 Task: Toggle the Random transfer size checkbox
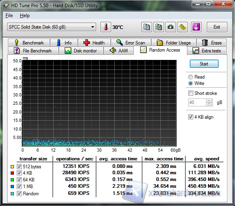[x=19, y=193]
